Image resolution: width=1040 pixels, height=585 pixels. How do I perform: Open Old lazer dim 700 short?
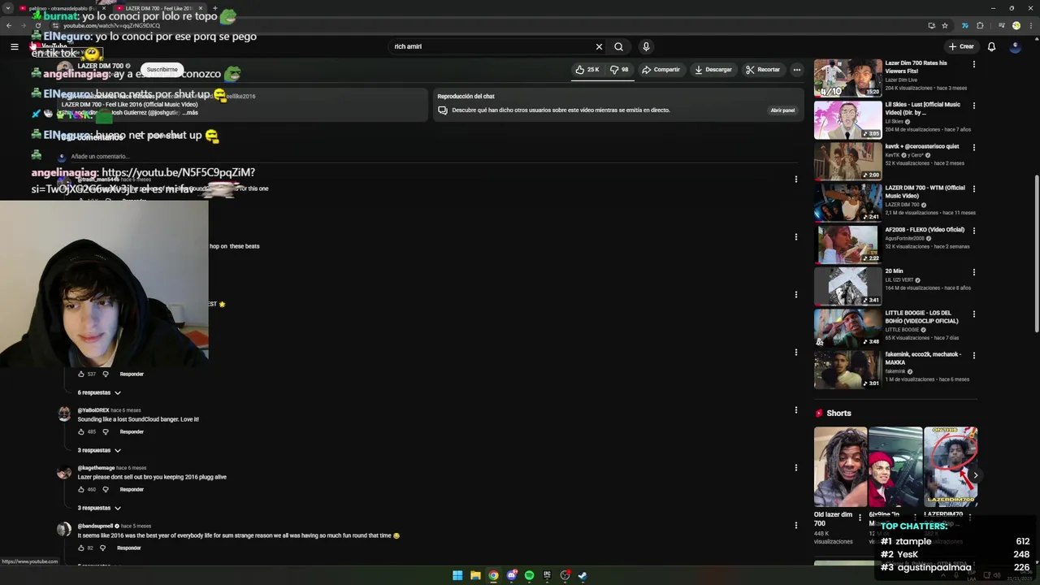point(840,467)
